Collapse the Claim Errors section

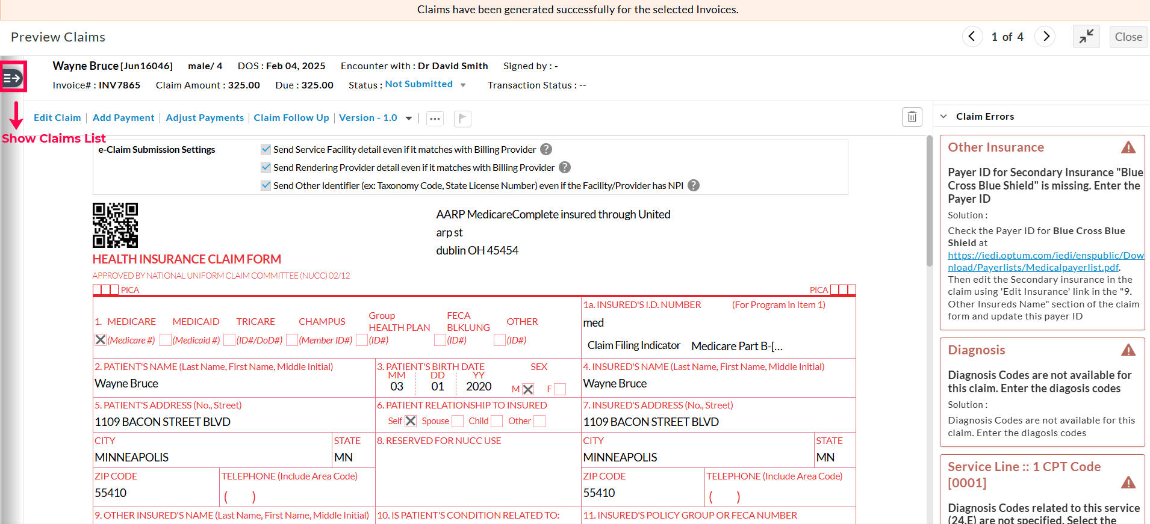click(x=943, y=116)
